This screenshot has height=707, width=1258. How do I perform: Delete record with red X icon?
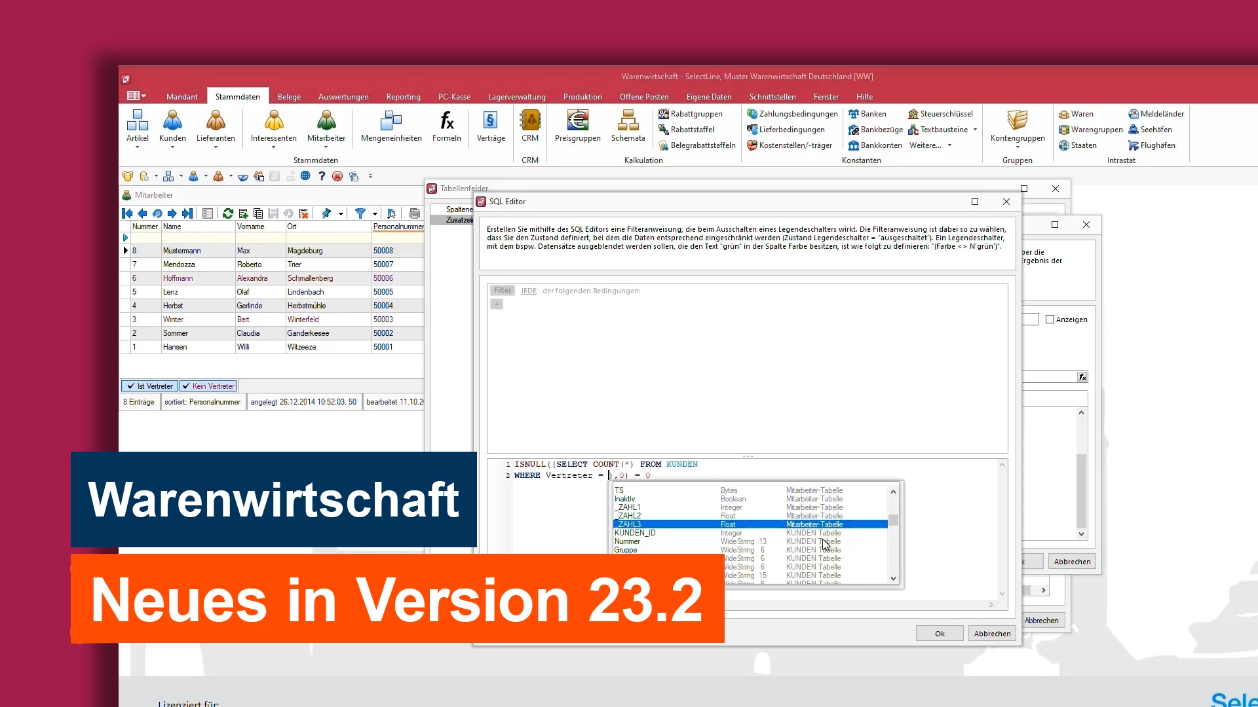(303, 213)
